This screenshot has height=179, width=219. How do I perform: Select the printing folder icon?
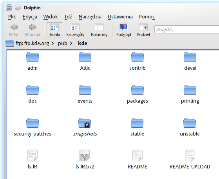coord(190,90)
